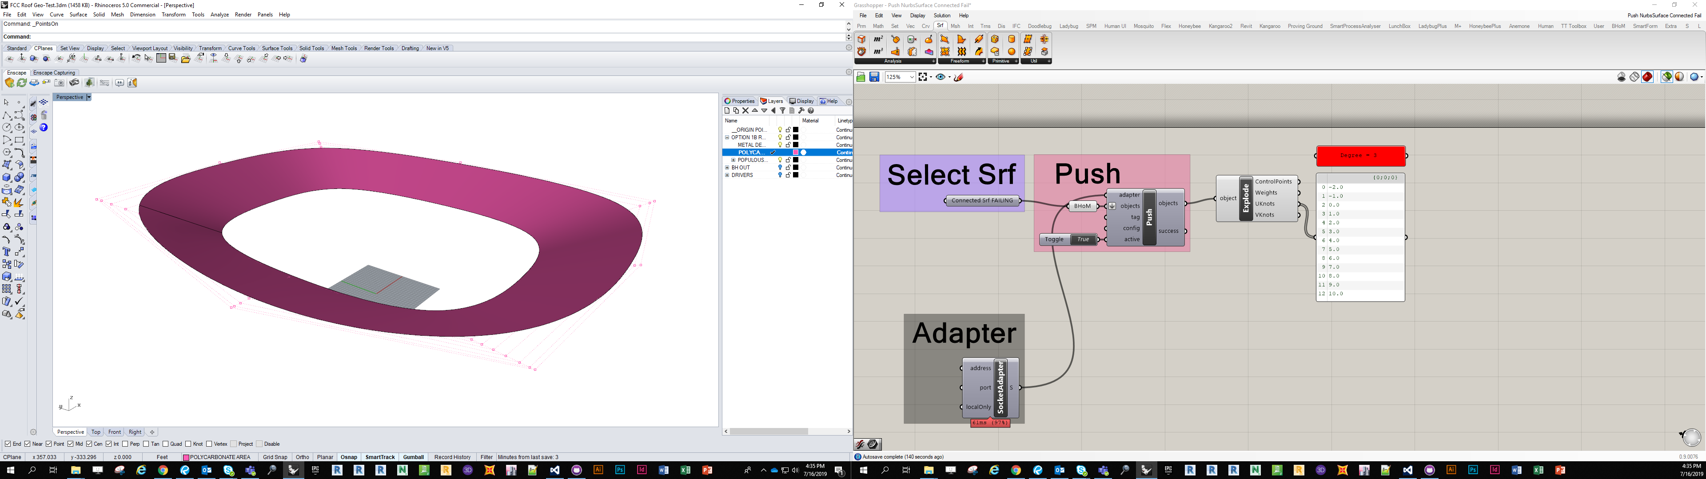Click the Gumball status bar button
The height and width of the screenshot is (479, 1706).
click(x=413, y=457)
